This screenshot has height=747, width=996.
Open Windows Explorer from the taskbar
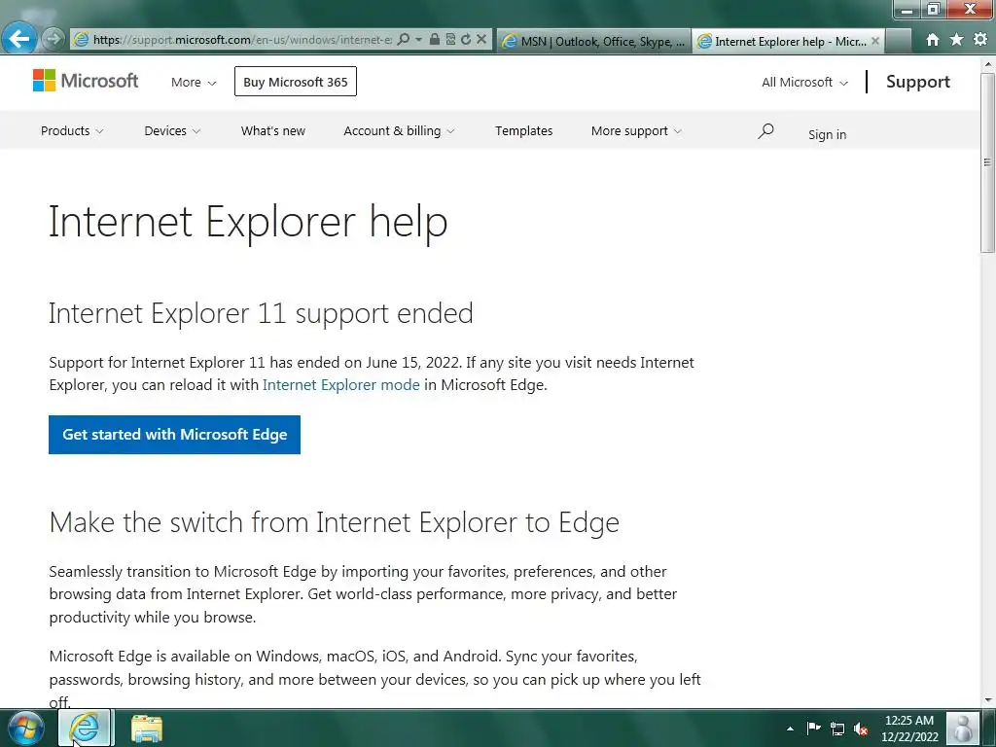point(147,729)
